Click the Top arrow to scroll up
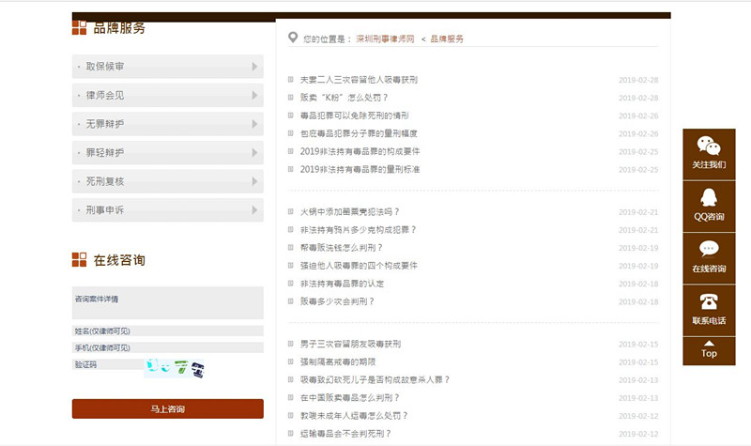Viewport: 751px width, 446px height. [x=709, y=346]
